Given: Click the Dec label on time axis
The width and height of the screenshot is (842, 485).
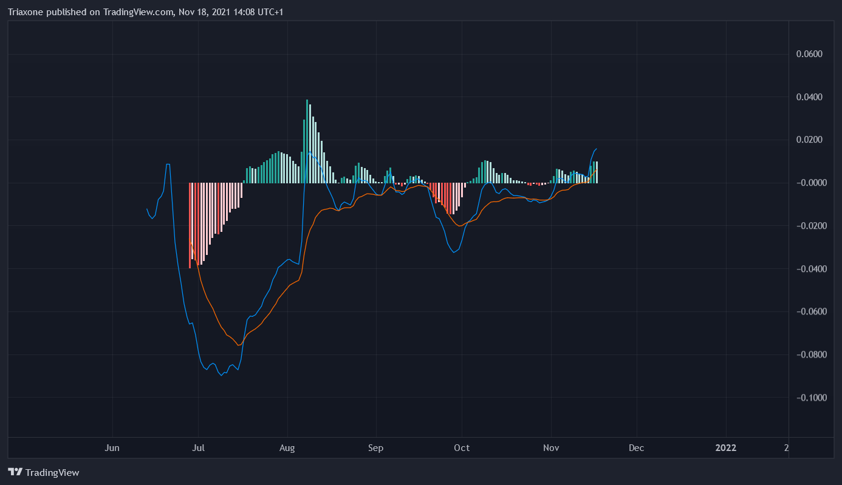Looking at the screenshot, I should [x=636, y=448].
